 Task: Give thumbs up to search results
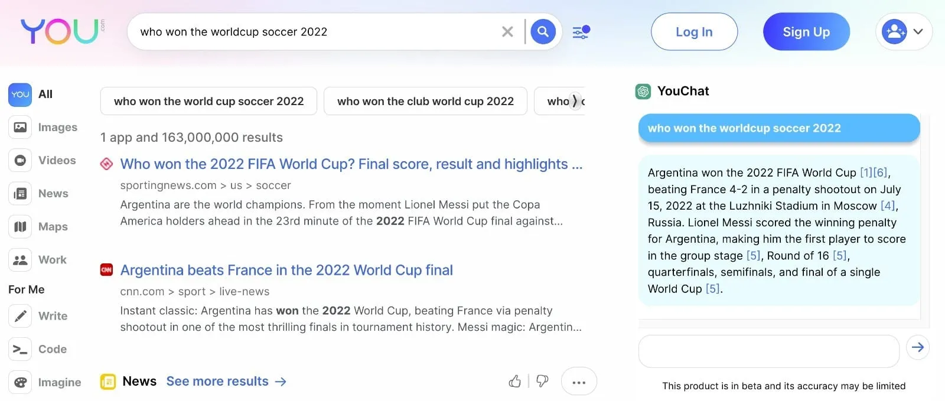[514, 382]
